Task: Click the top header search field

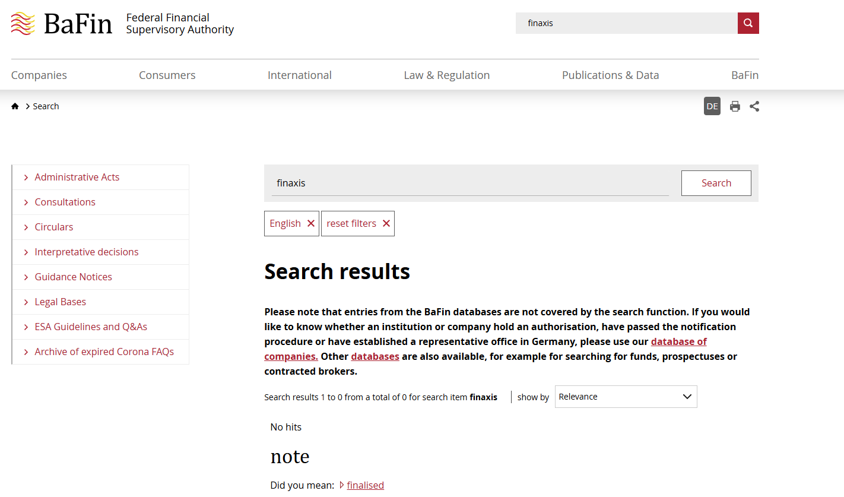Action: 626,23
